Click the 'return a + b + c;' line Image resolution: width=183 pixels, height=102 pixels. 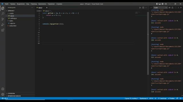pos(53,15)
